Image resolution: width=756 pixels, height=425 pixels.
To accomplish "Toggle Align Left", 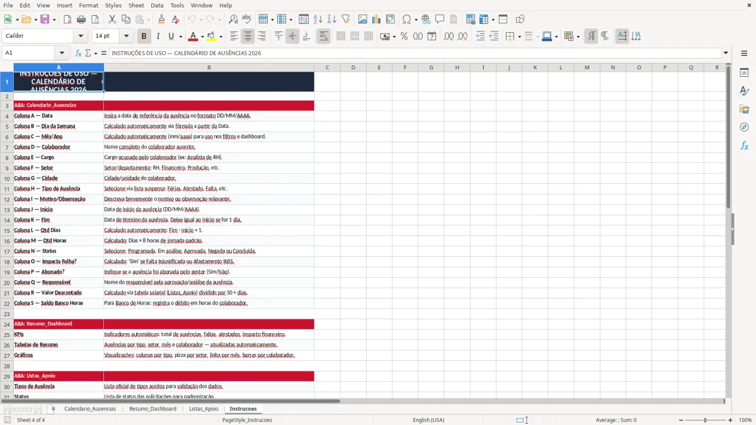I will [234, 37].
